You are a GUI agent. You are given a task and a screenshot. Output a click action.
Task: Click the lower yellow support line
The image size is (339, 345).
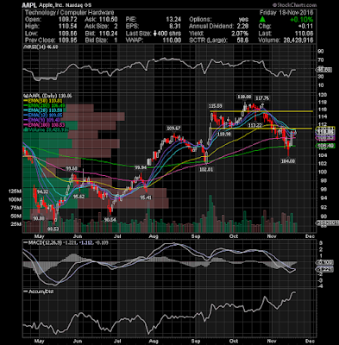pyautogui.click(x=261, y=129)
